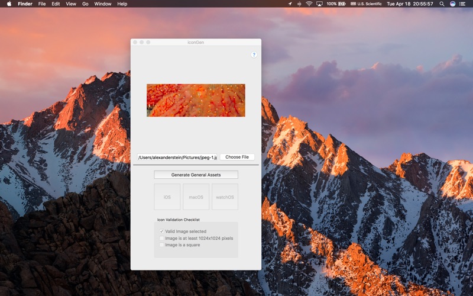This screenshot has width=473, height=296.
Task: Open Notification Center list icon
Action: [x=462, y=4]
